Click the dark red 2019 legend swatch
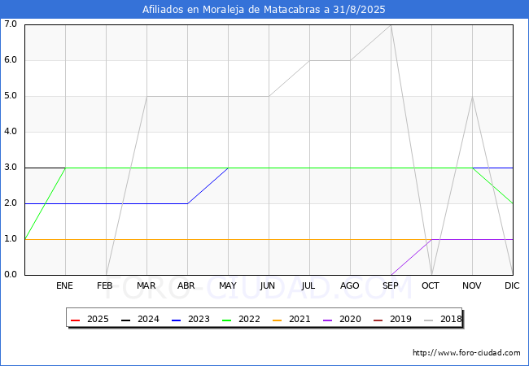The width and height of the screenshot is (529, 366). 378,320
